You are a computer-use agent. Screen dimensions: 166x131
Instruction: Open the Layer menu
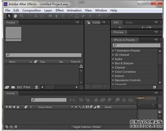[48, 11]
